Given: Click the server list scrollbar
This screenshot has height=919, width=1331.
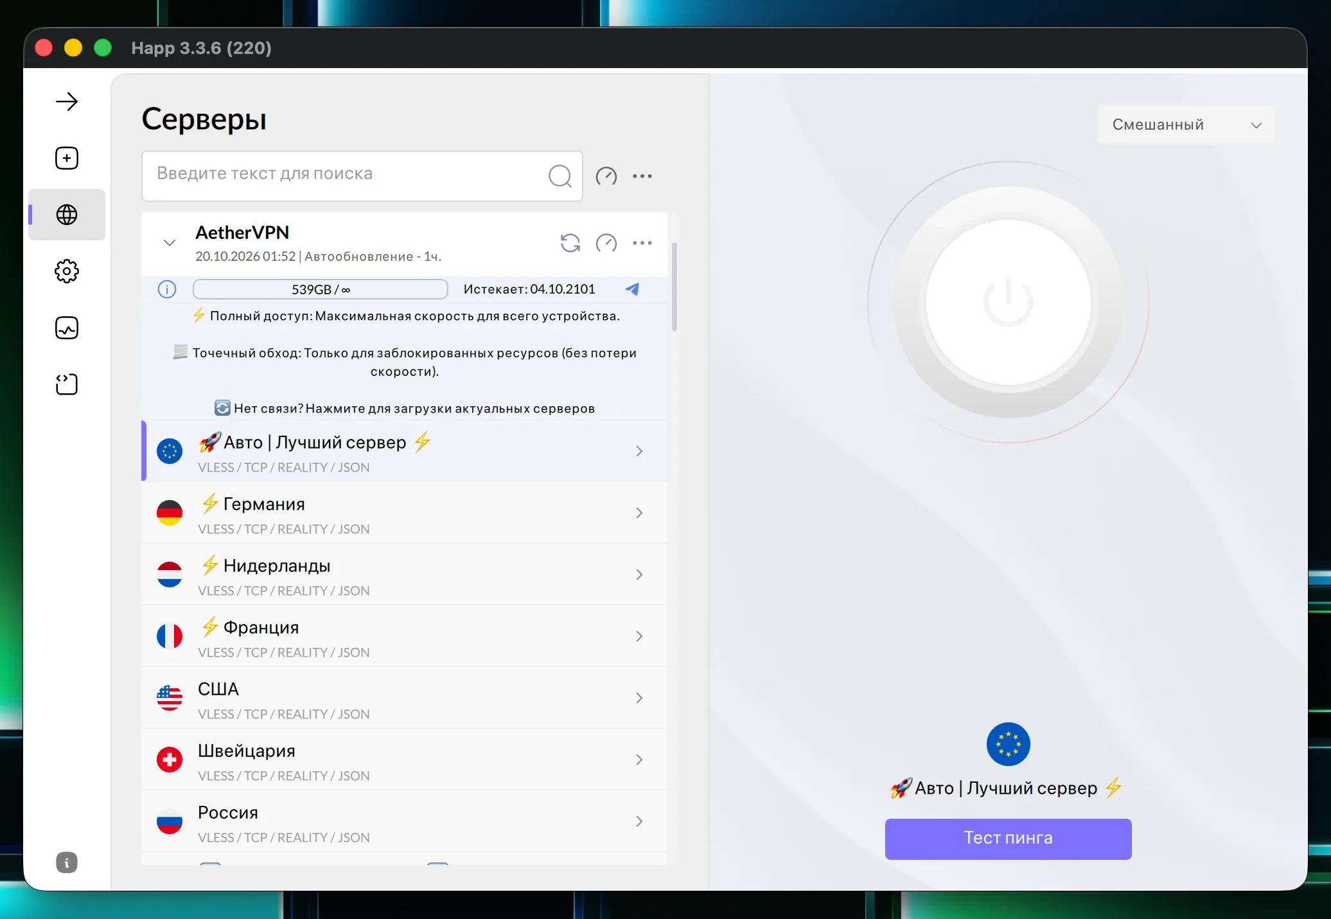Looking at the screenshot, I should point(674,287).
